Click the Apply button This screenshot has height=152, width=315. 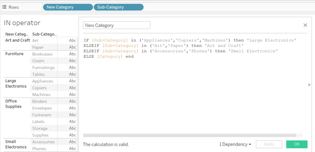(x=269, y=144)
